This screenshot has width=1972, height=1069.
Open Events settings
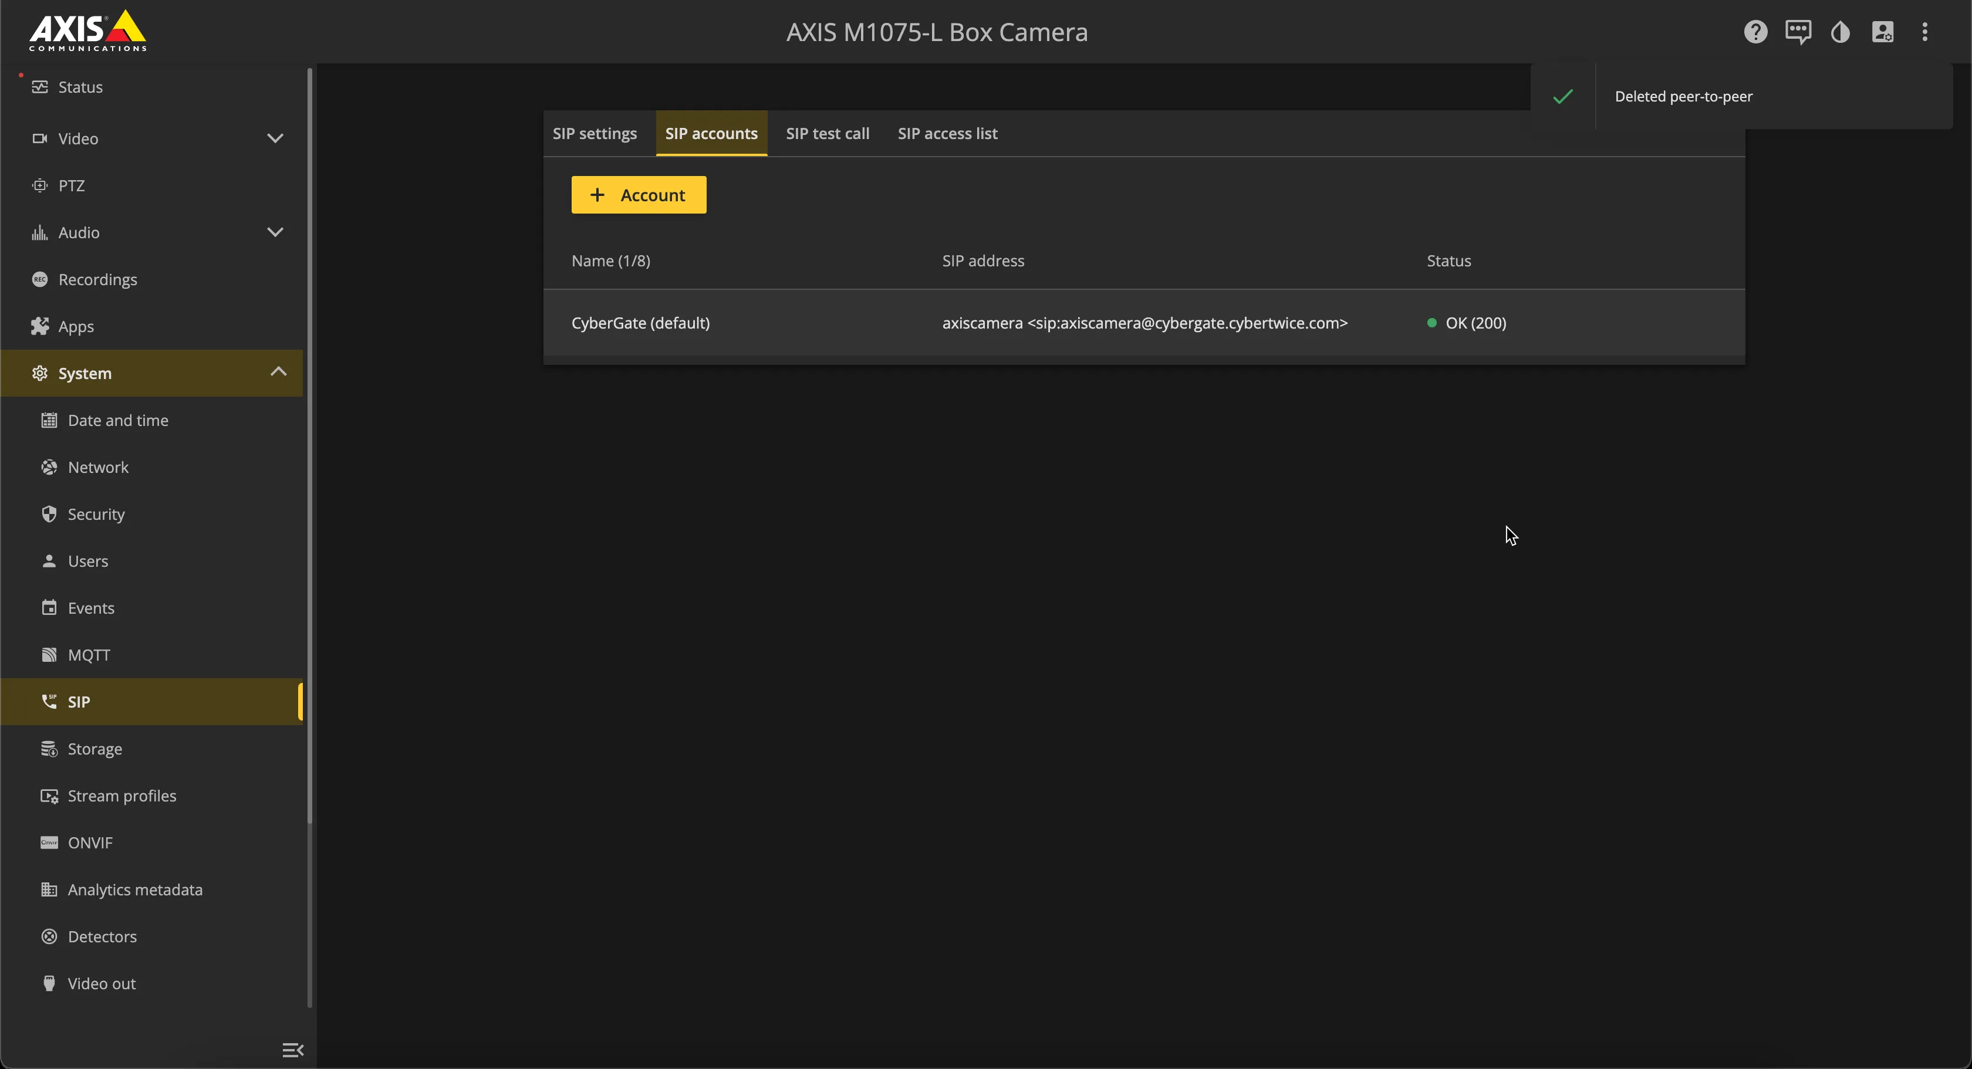[x=151, y=608]
